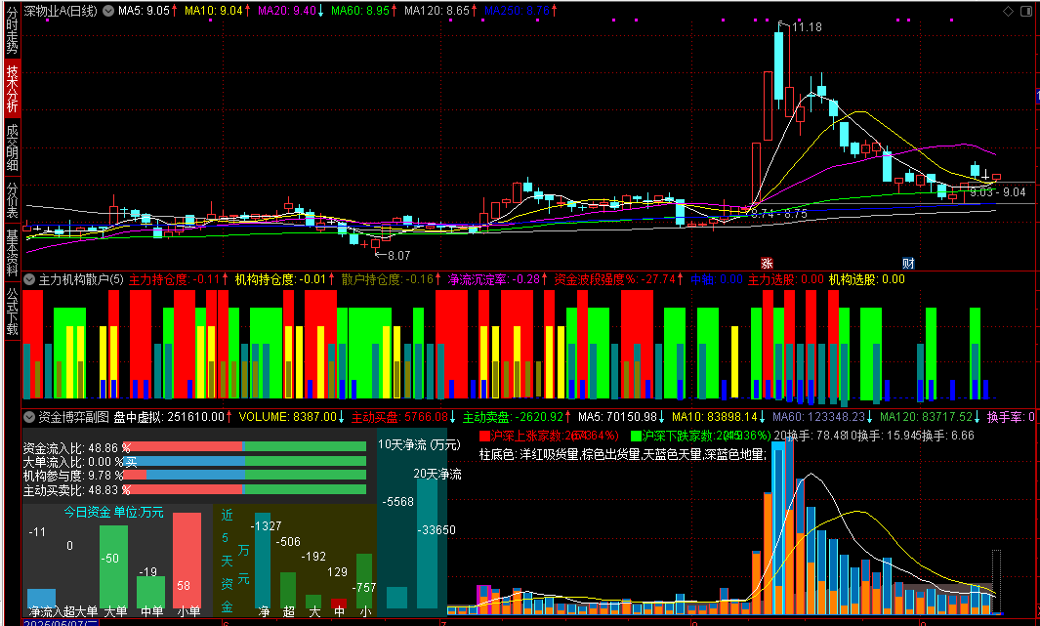The height and width of the screenshot is (626, 1040).
Task: Click the 机构参与度 progress bar
Action: coord(244,475)
